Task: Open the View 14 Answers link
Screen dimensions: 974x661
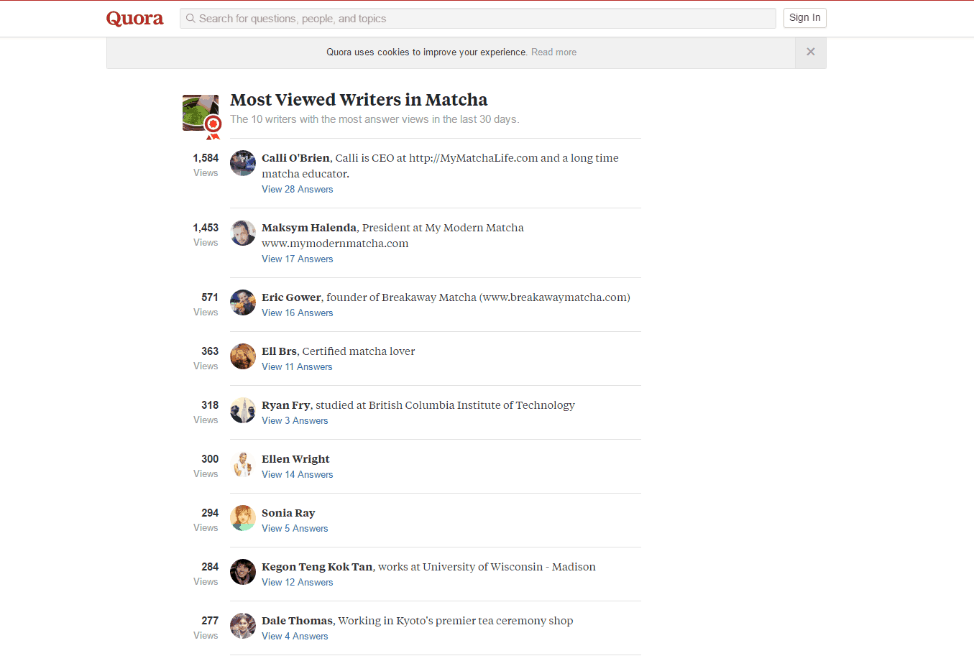Action: 298,475
